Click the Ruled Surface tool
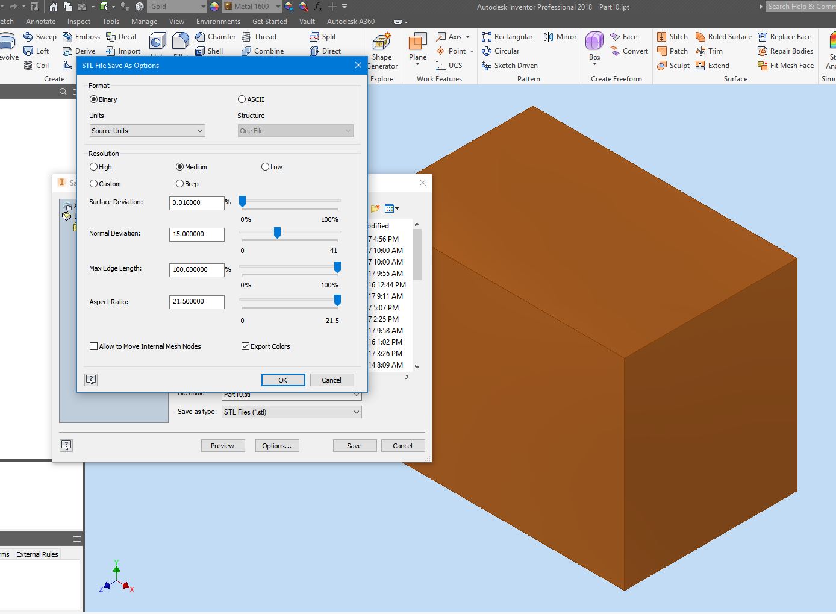Image resolution: width=836 pixels, height=614 pixels. pos(723,37)
